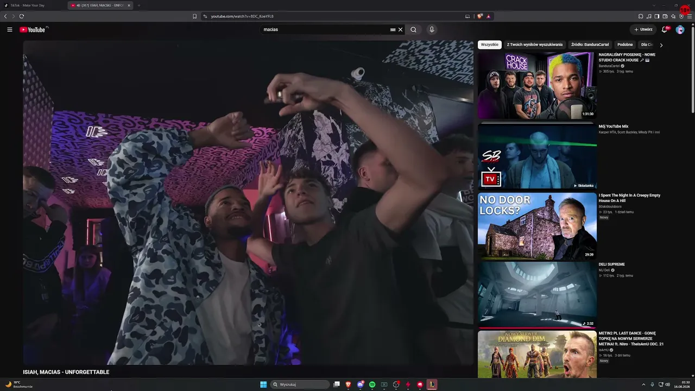Close the ISIAH, MACIAS YouTube tab
Viewport: 695px width, 391px height.
(129, 5)
